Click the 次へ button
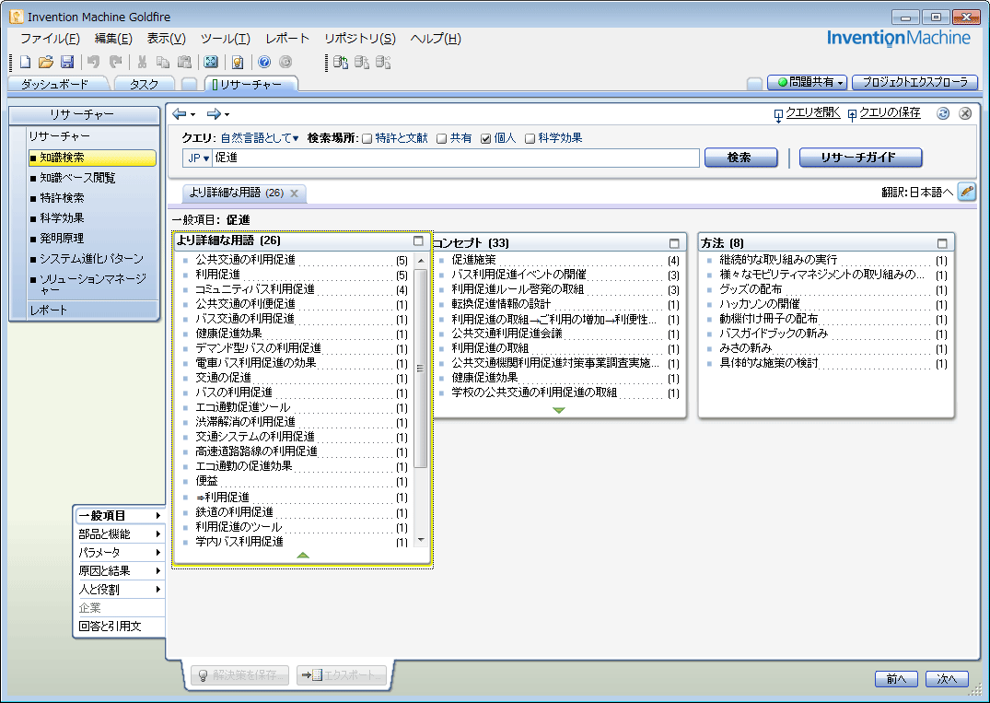This screenshot has width=990, height=703. click(x=947, y=679)
